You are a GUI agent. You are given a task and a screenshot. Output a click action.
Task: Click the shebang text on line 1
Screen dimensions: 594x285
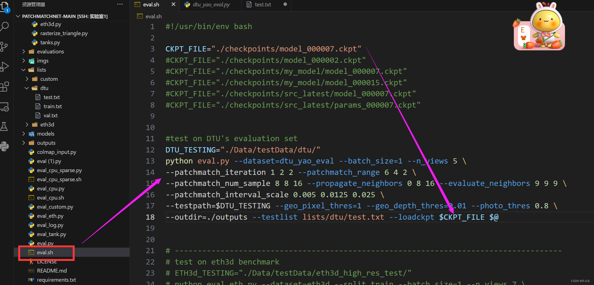click(209, 27)
